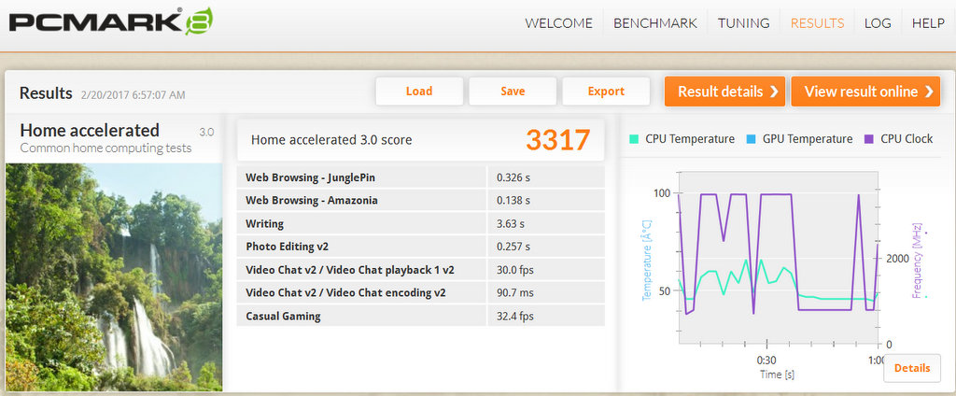Image resolution: width=956 pixels, height=396 pixels.
Task: Click the GPU Temperature legend label
Action: coord(808,139)
